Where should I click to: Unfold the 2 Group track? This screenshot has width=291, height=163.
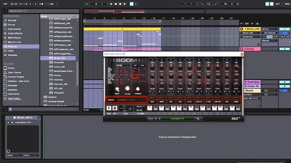[241, 49]
